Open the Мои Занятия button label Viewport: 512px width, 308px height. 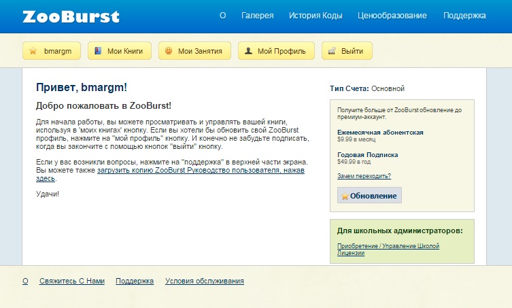(200, 51)
